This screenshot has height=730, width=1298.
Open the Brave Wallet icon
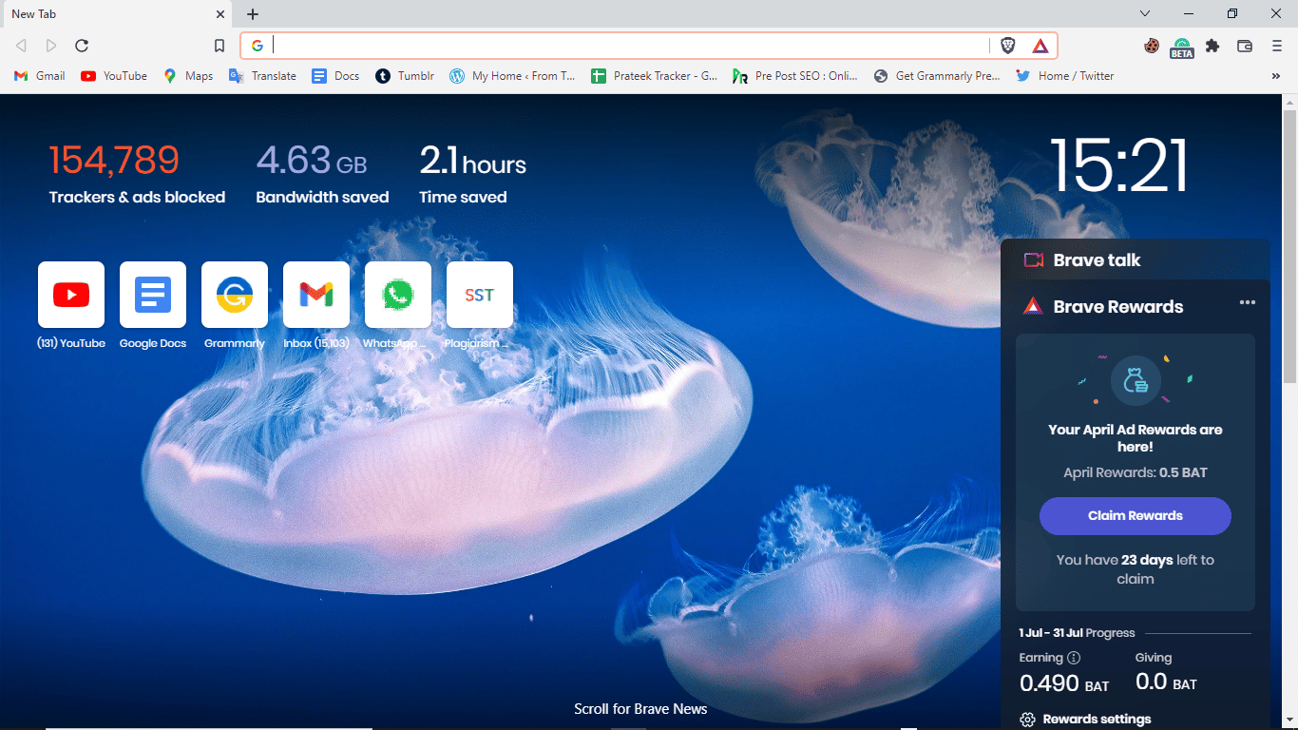1245,46
